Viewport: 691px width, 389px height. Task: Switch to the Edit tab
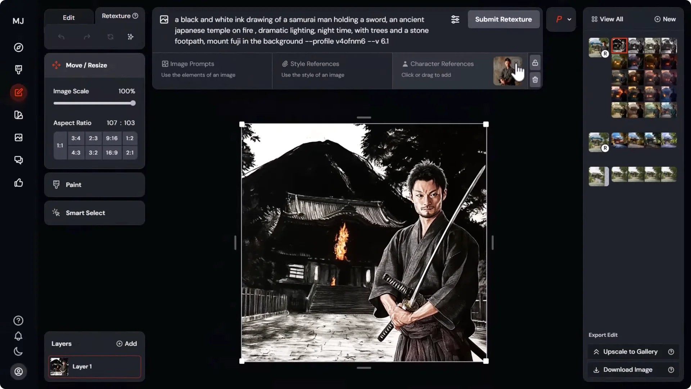68,17
